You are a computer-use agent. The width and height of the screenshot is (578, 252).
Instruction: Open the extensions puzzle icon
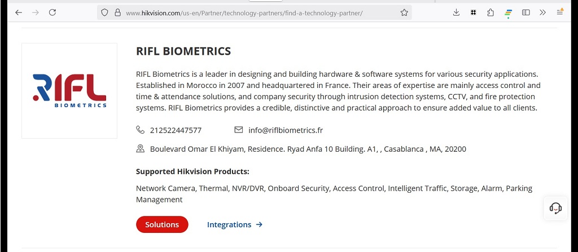(x=490, y=12)
